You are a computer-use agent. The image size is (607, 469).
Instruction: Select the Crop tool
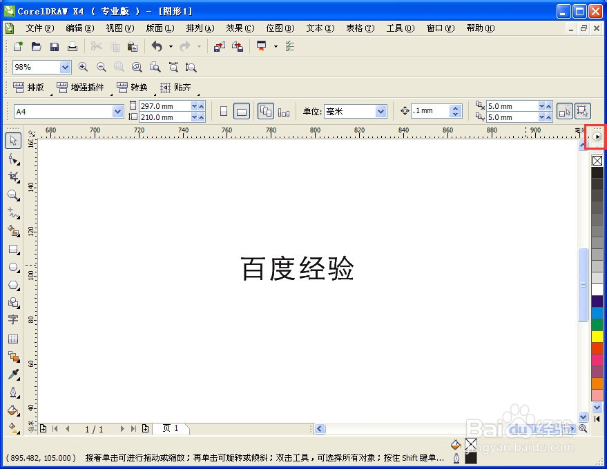pyautogui.click(x=14, y=177)
